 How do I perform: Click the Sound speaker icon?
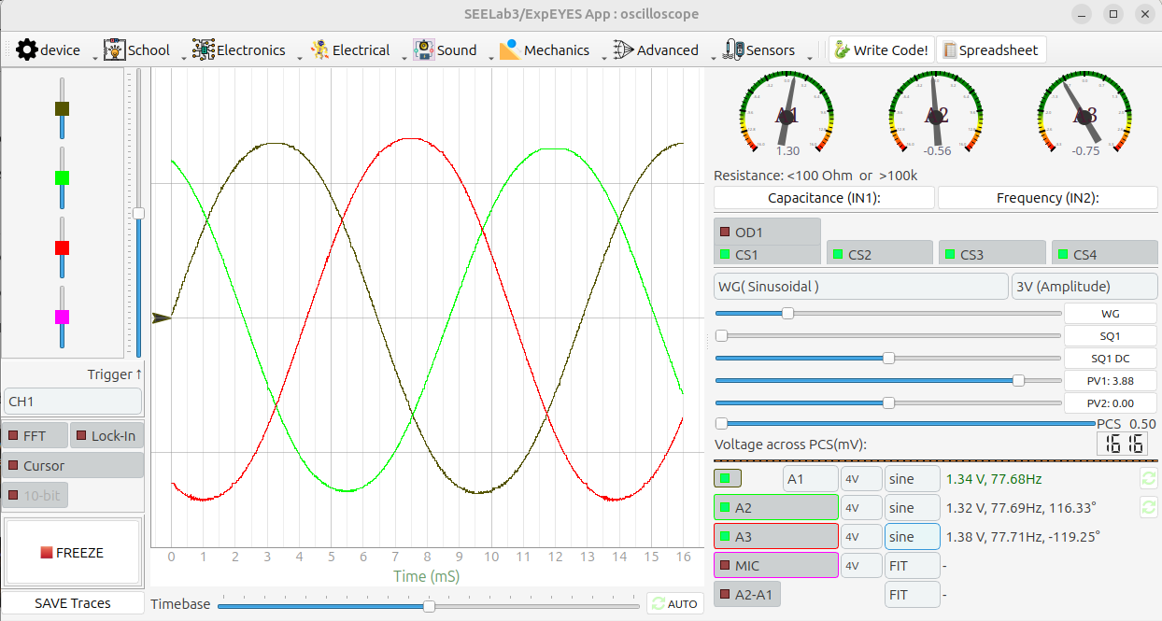click(424, 50)
